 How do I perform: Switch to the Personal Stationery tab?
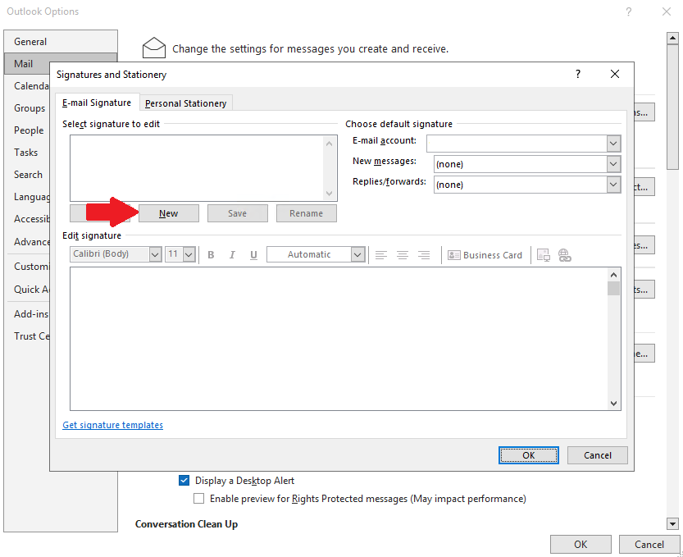pyautogui.click(x=186, y=103)
